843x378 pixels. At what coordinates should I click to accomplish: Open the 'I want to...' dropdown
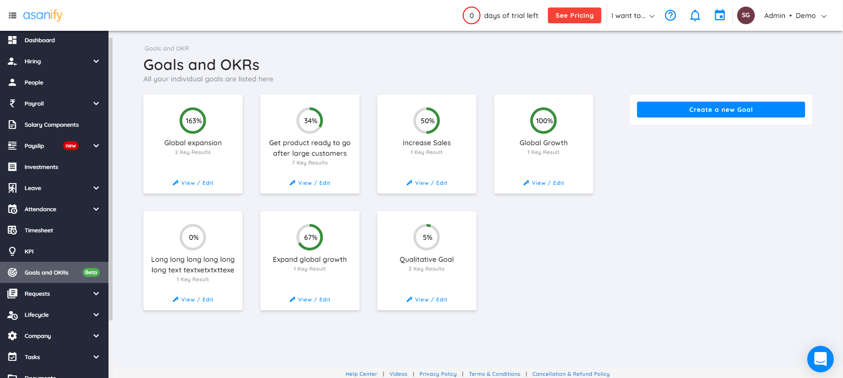(633, 16)
